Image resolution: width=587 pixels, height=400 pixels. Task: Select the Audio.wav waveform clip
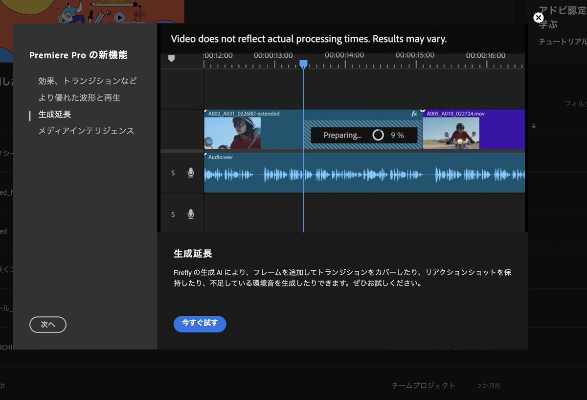pos(364,173)
